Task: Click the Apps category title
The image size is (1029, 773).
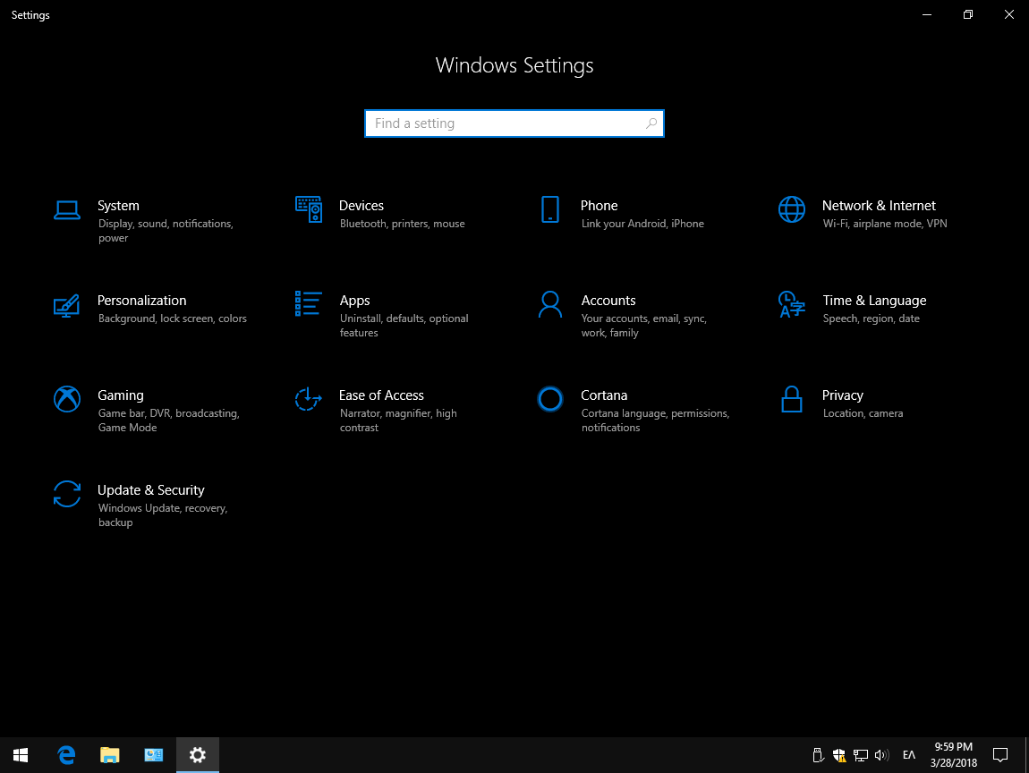Action: 354,301
